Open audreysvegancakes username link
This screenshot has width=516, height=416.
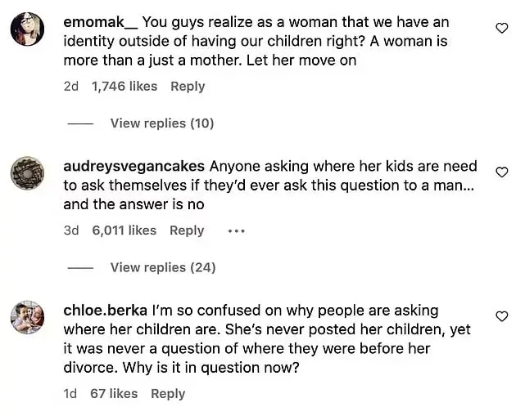coord(134,167)
